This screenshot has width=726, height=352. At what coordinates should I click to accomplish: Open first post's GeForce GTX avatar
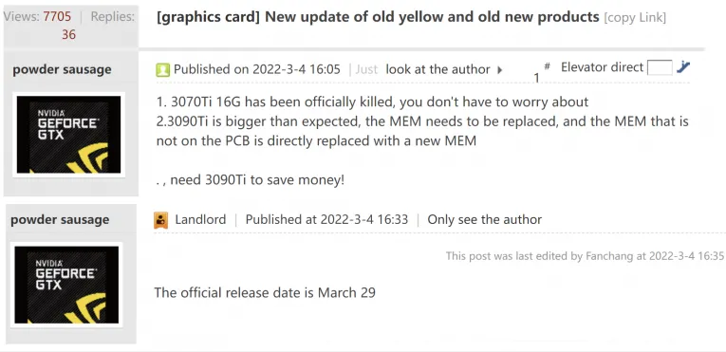click(x=68, y=135)
